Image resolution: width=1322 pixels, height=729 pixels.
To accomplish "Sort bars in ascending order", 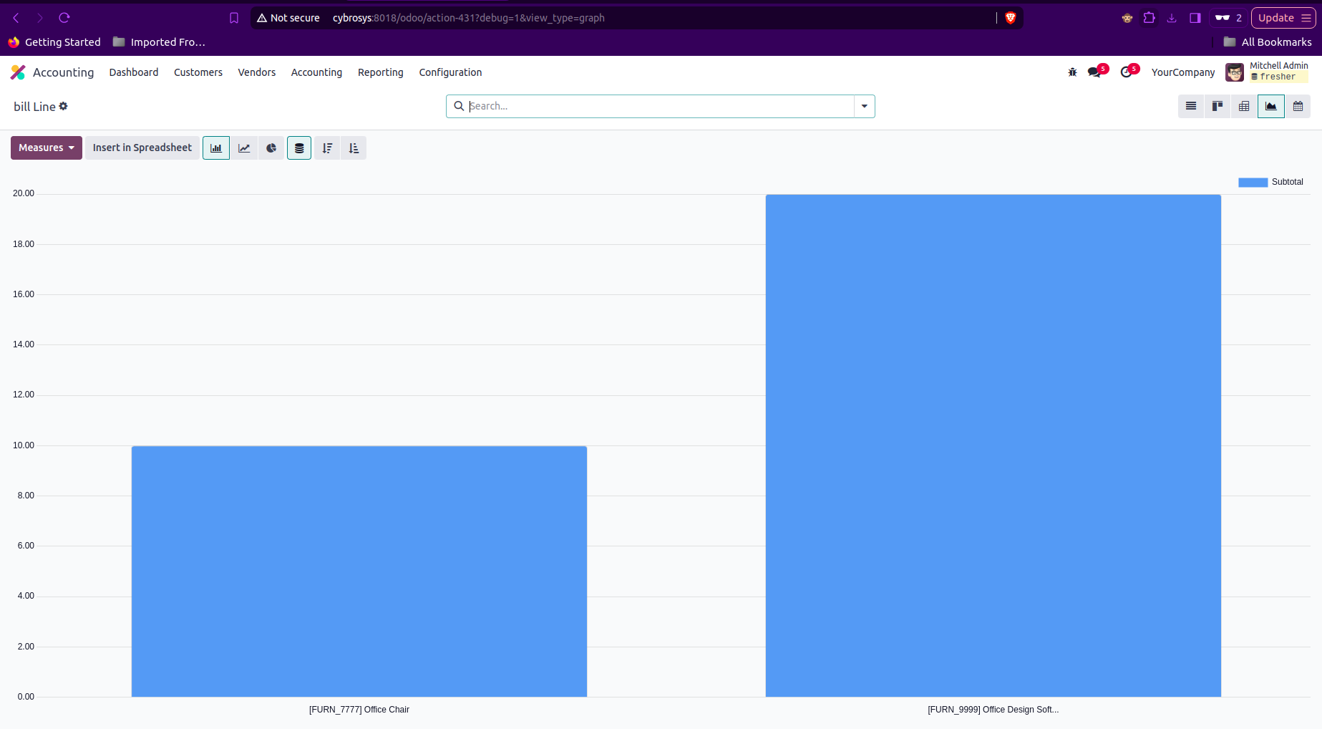I will click(x=354, y=148).
